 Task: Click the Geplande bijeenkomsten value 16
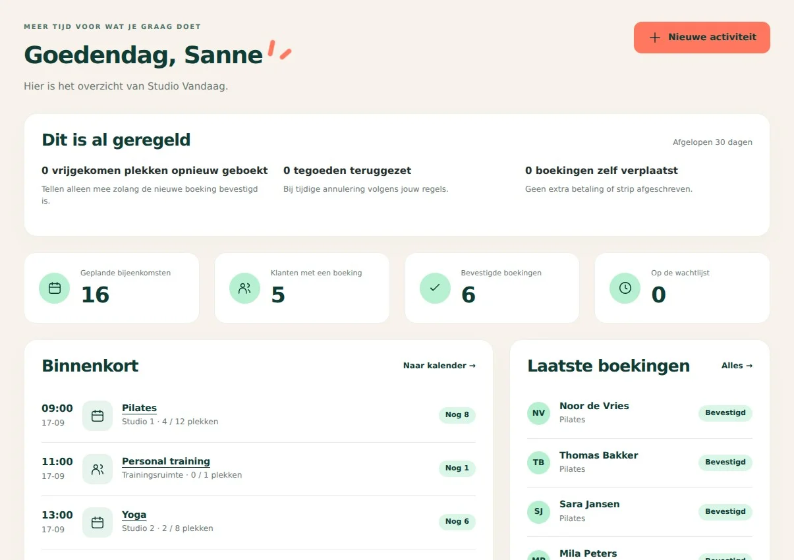pyautogui.click(x=95, y=295)
